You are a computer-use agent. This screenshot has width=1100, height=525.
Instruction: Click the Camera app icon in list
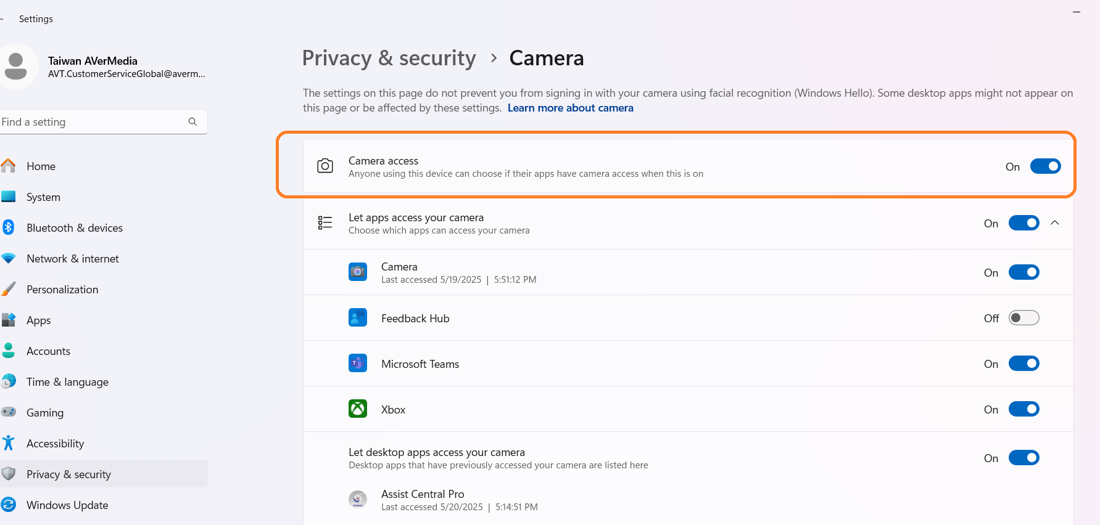click(358, 272)
